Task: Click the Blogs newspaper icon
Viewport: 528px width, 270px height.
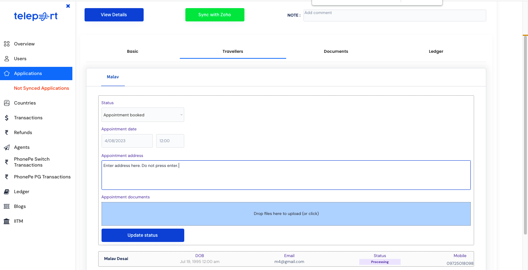Action: point(7,206)
